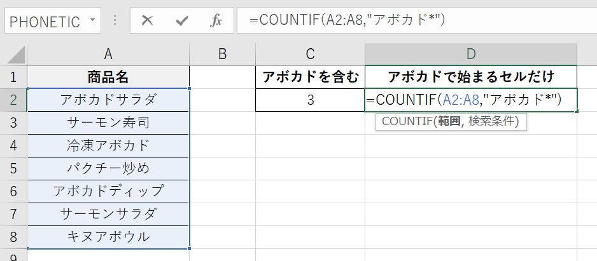Select the row 5 header
Screen dimensions: 597x261
(13, 168)
